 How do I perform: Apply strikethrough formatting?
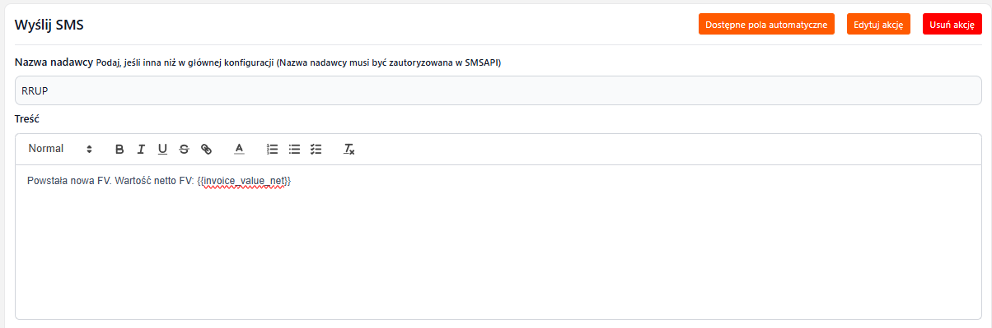(184, 149)
